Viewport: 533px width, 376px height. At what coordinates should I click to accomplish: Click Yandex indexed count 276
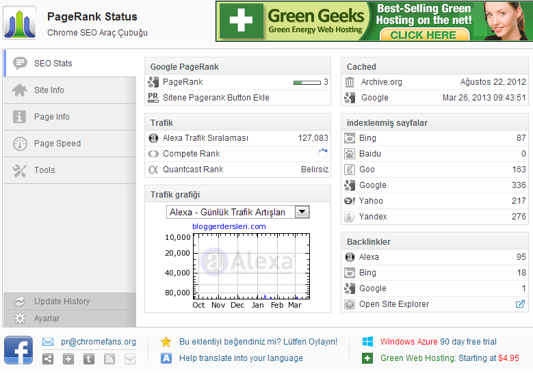click(x=519, y=217)
